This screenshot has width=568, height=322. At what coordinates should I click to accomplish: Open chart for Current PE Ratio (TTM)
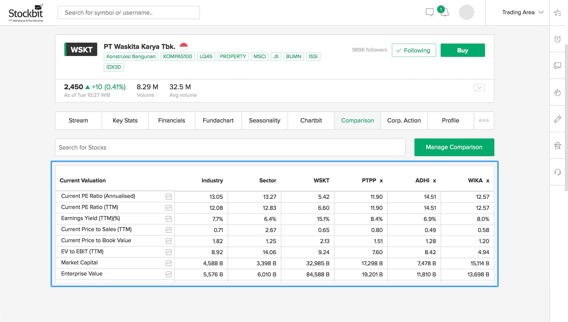click(x=168, y=208)
